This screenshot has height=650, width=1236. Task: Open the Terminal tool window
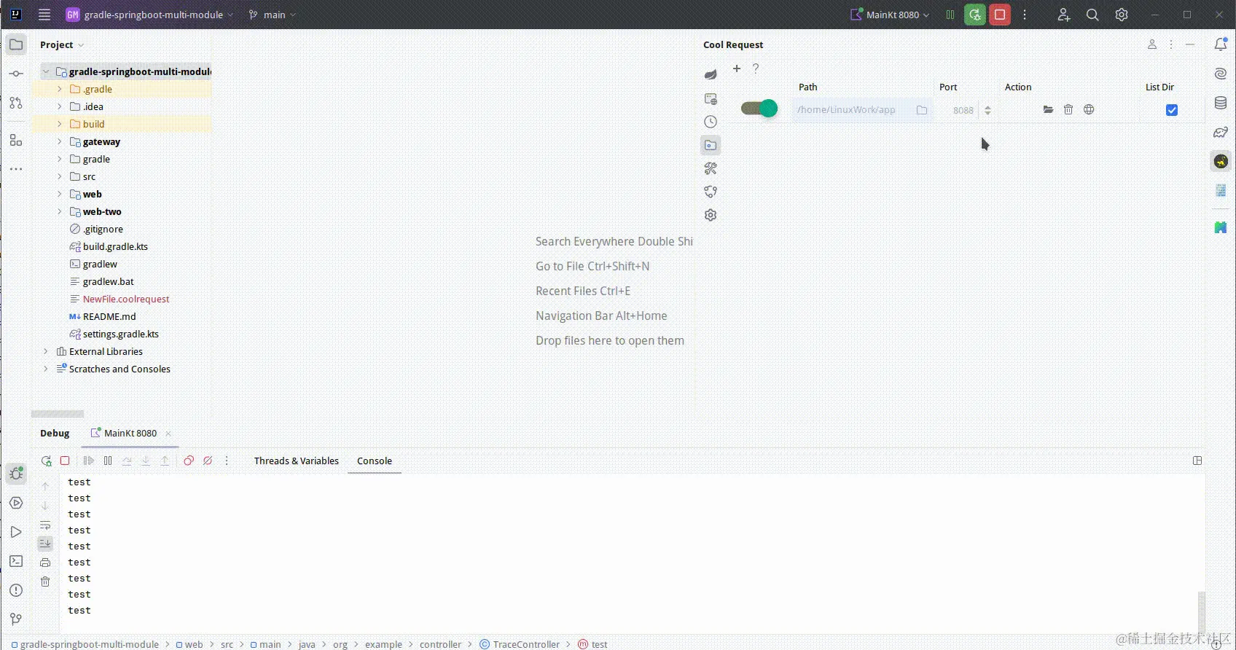click(16, 561)
